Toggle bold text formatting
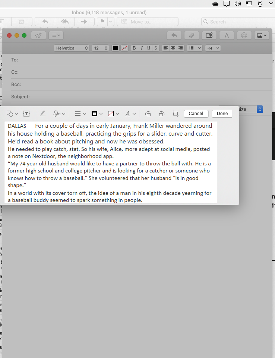 click(x=134, y=48)
